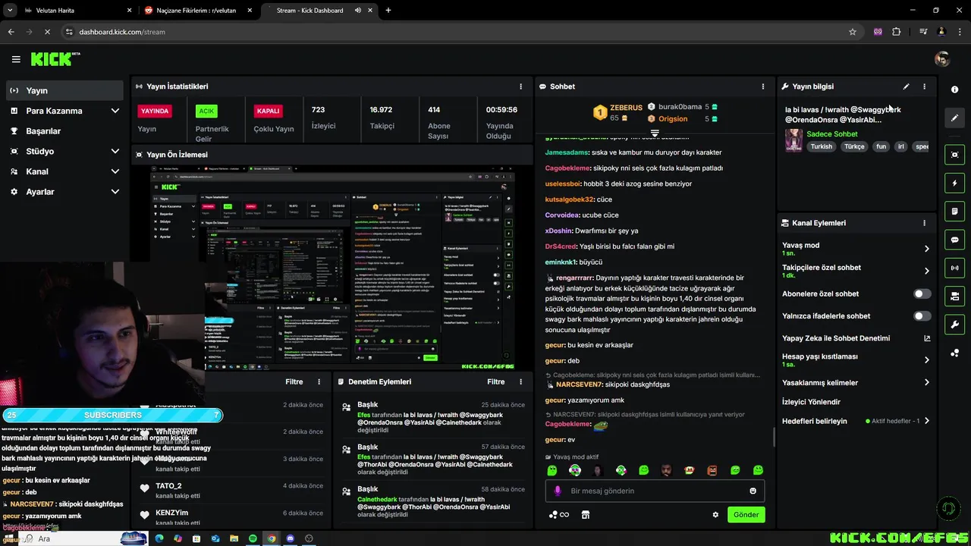Click the Turkish tag chip

point(822,146)
